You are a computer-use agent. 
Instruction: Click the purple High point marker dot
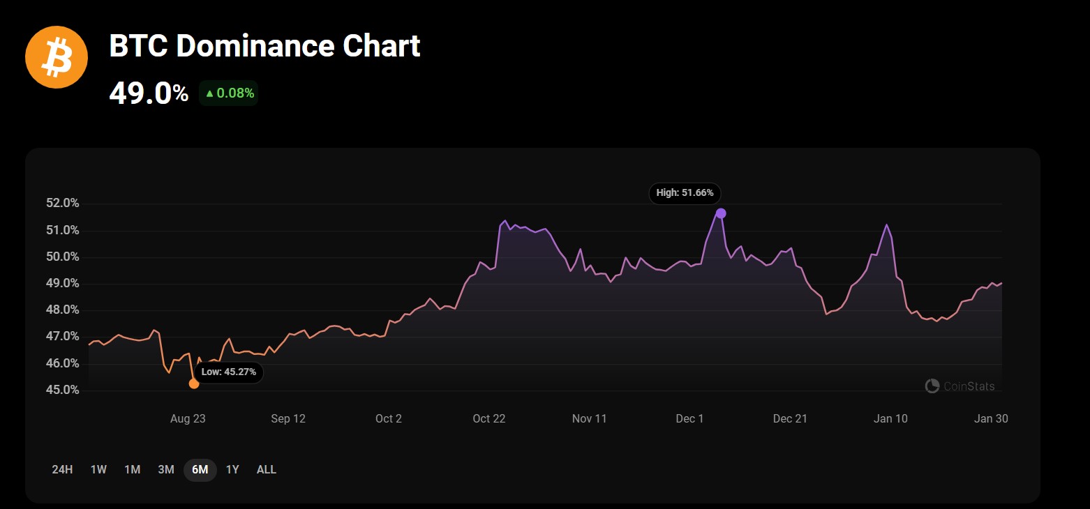point(721,213)
